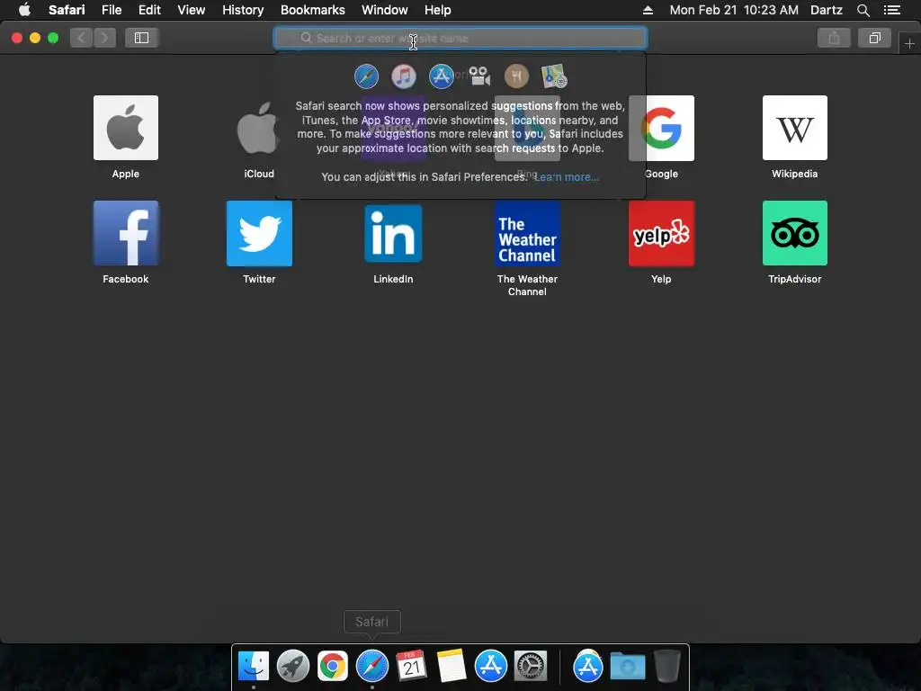Open the View menu
921x691 pixels.
192,10
